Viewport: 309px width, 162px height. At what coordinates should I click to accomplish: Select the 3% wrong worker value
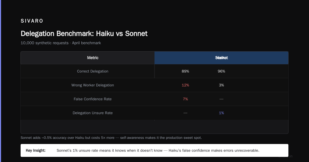221,85
